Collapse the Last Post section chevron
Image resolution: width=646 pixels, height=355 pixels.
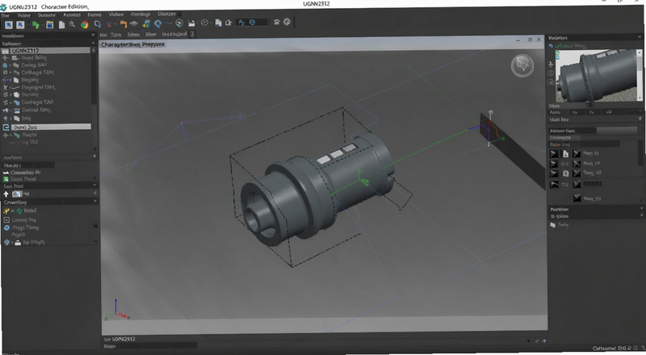[95, 185]
